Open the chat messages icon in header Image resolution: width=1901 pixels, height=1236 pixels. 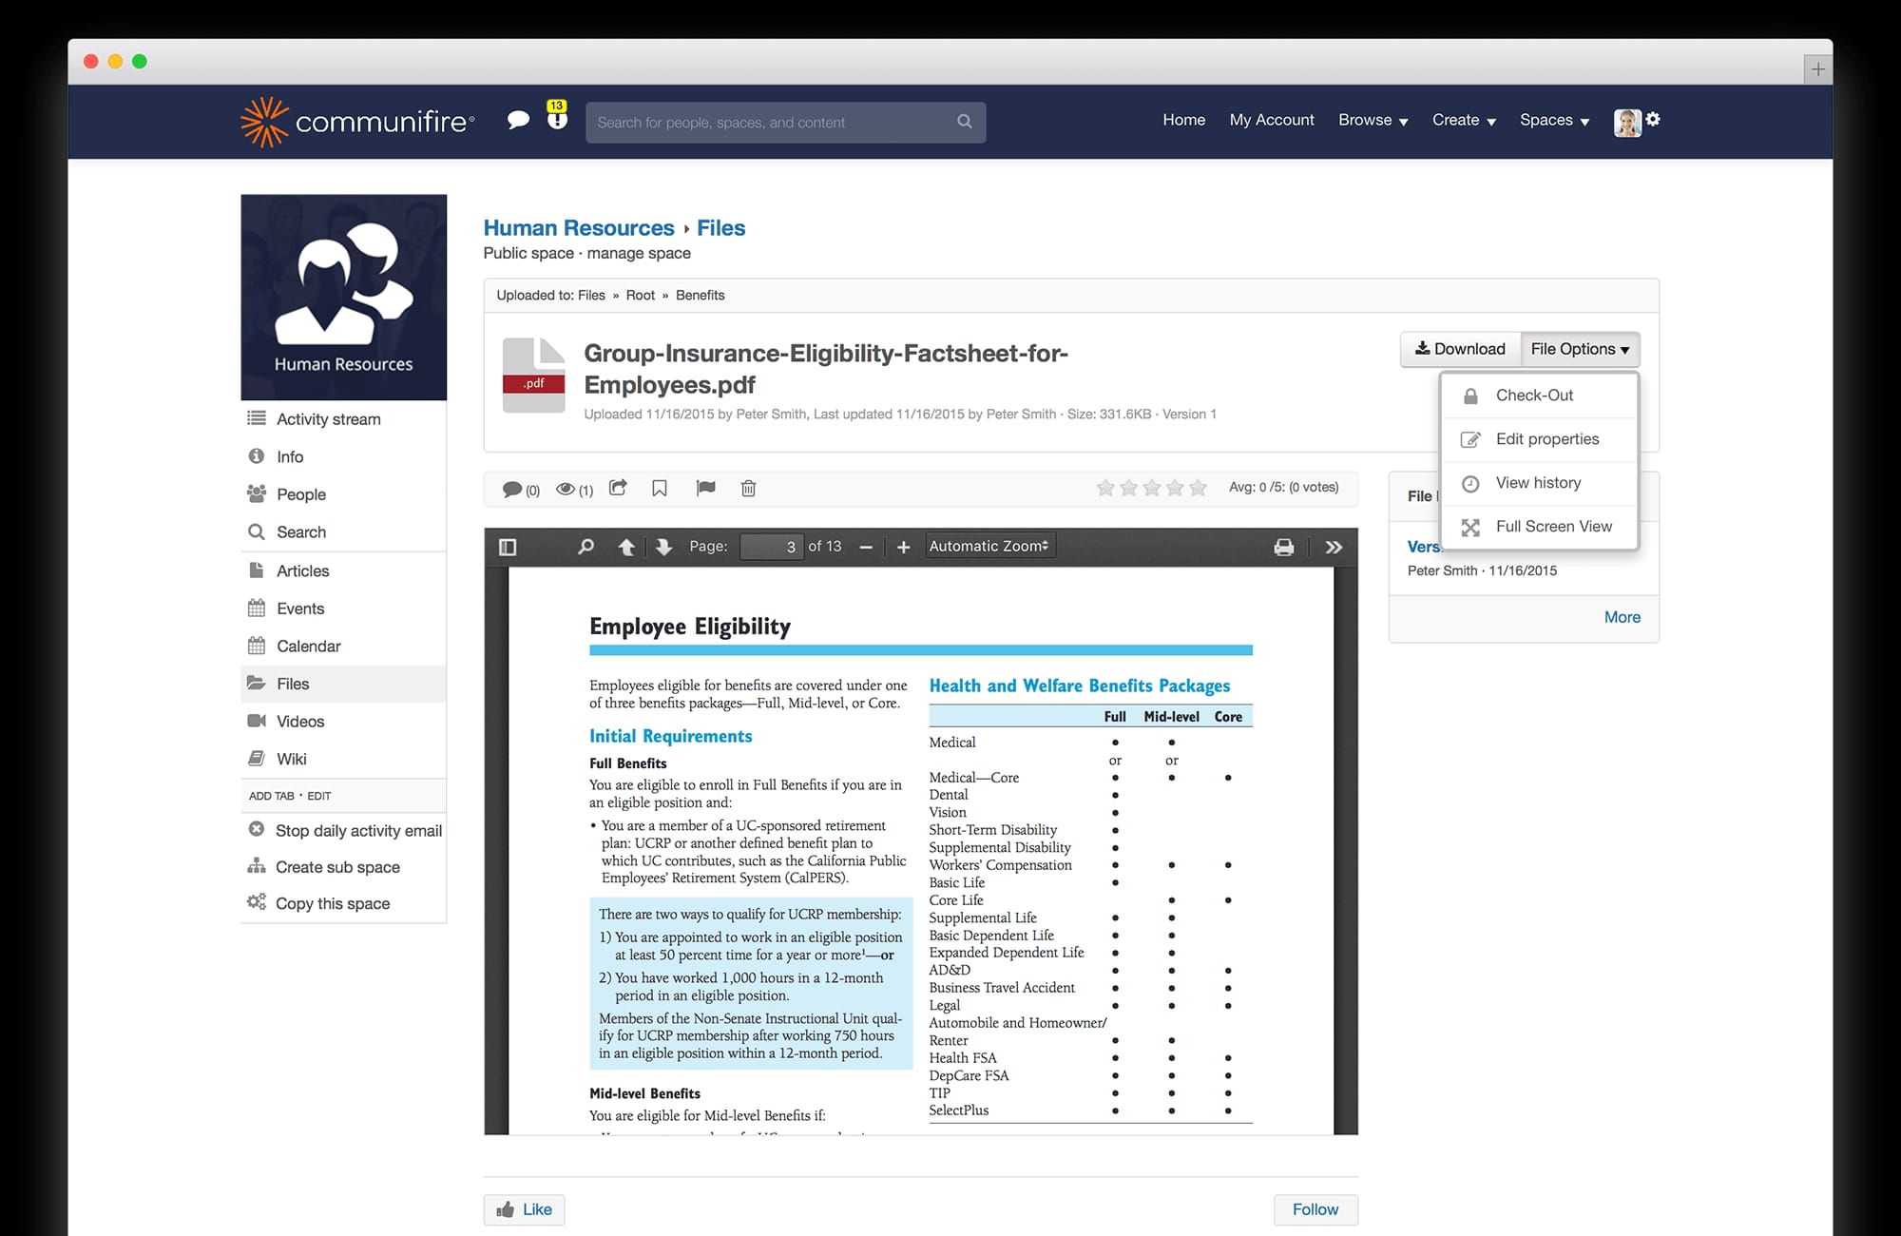point(518,120)
